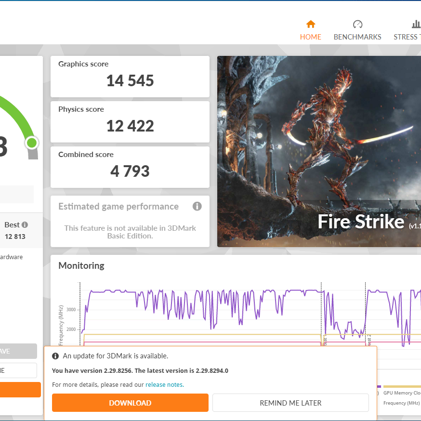Click the Physics score value 12 422
The height and width of the screenshot is (421, 421).
[x=130, y=126]
